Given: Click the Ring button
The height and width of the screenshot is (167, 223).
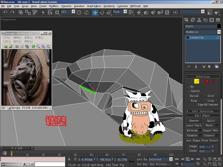Looking at the screenshot, I should pyautogui.click(x=194, y=101).
